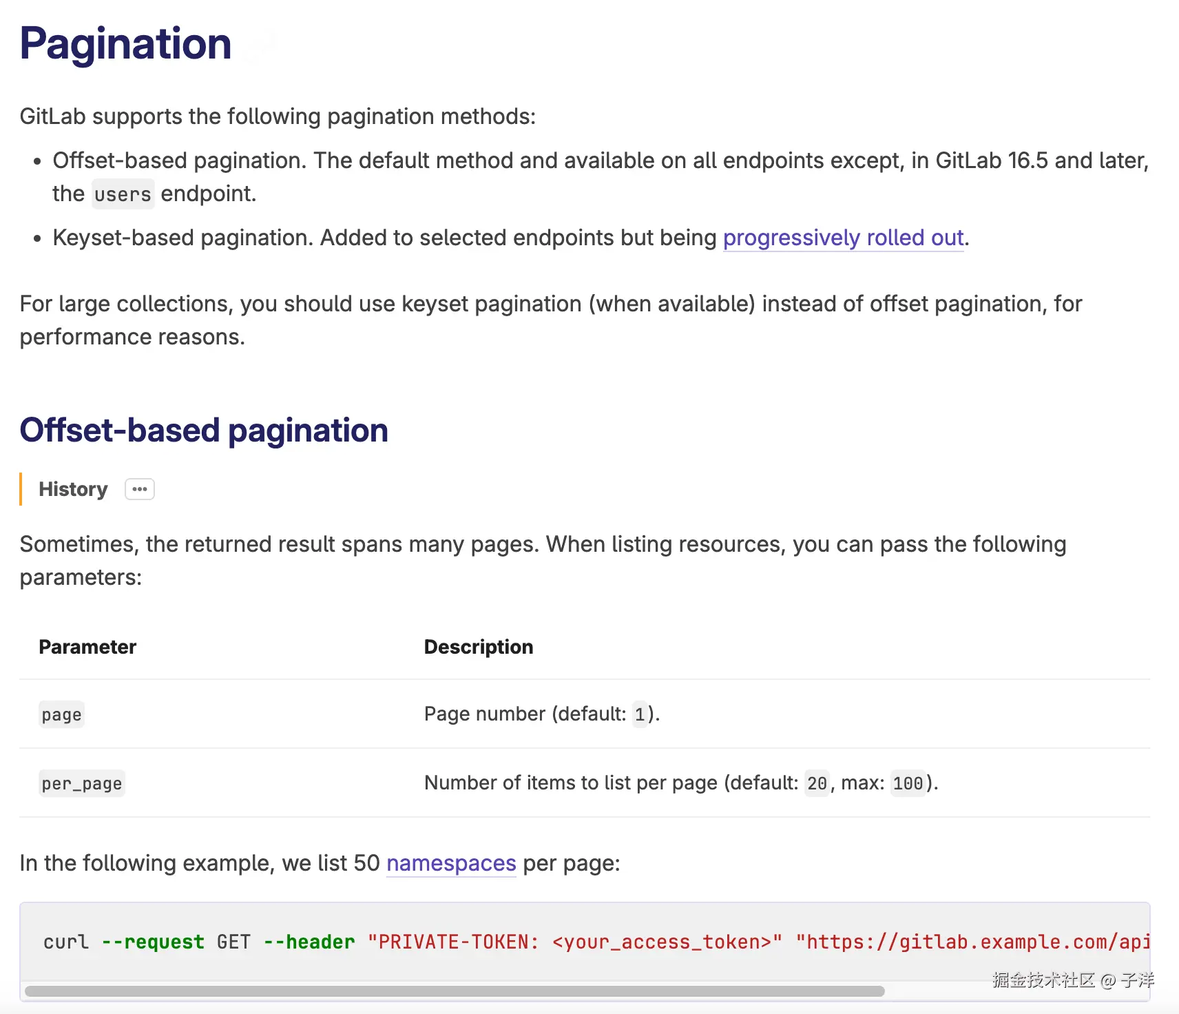Click the default '20' code value
This screenshot has height=1014, width=1179.
(x=817, y=783)
